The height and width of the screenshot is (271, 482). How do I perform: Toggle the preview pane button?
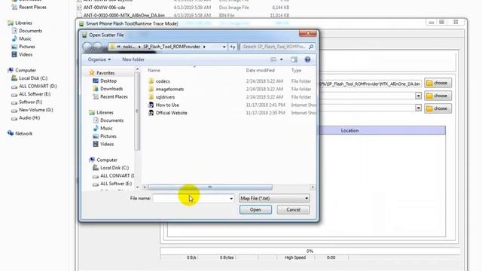click(x=294, y=59)
